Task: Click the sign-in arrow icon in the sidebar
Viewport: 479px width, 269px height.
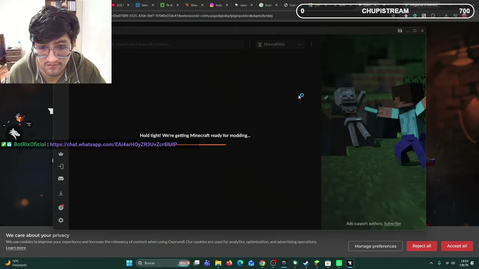Action: pos(61,166)
